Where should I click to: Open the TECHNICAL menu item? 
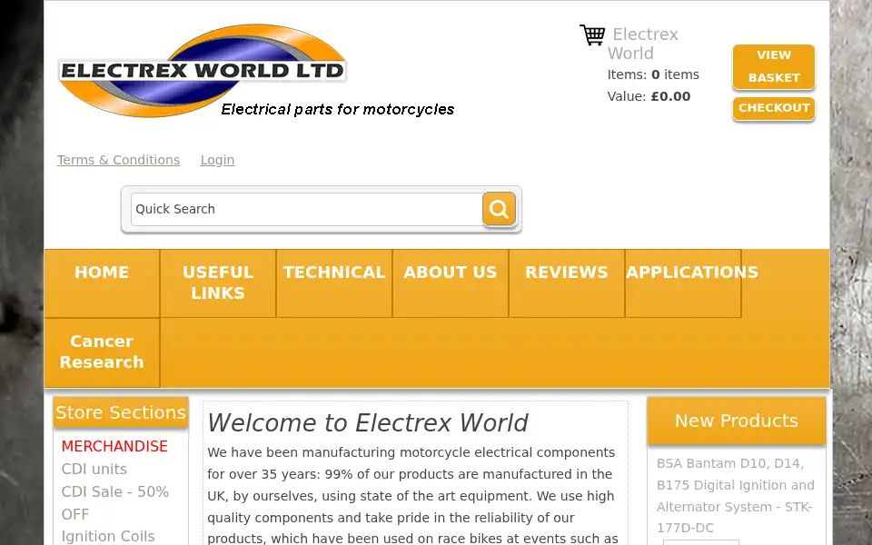click(334, 283)
